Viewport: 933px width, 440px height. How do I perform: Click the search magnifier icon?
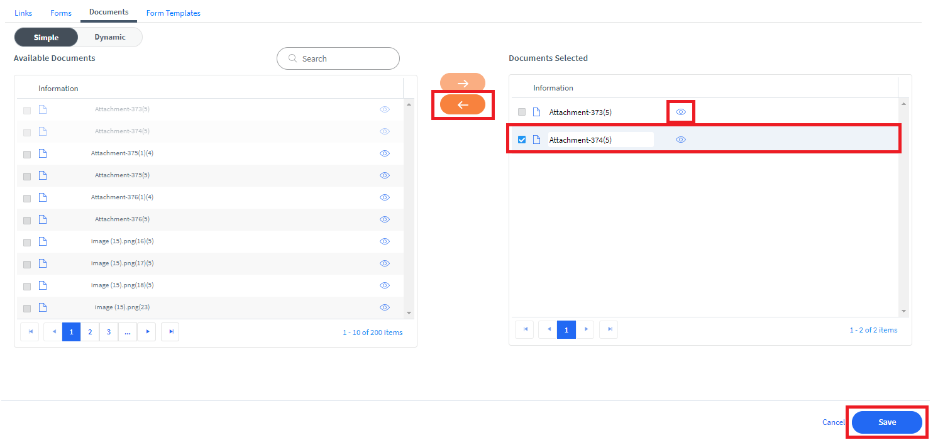coord(292,58)
